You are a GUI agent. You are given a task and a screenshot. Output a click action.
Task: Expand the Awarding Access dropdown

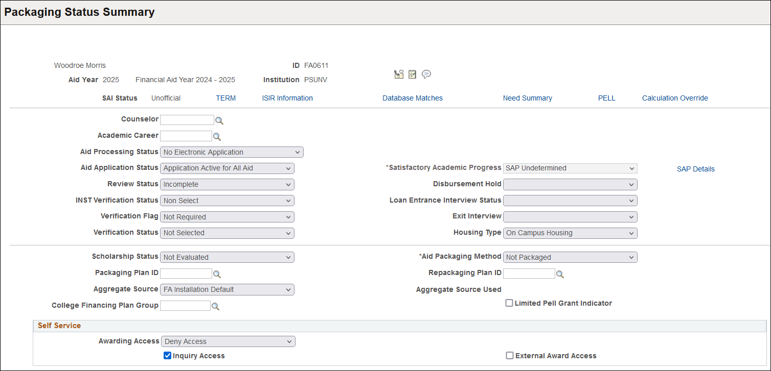pos(228,341)
